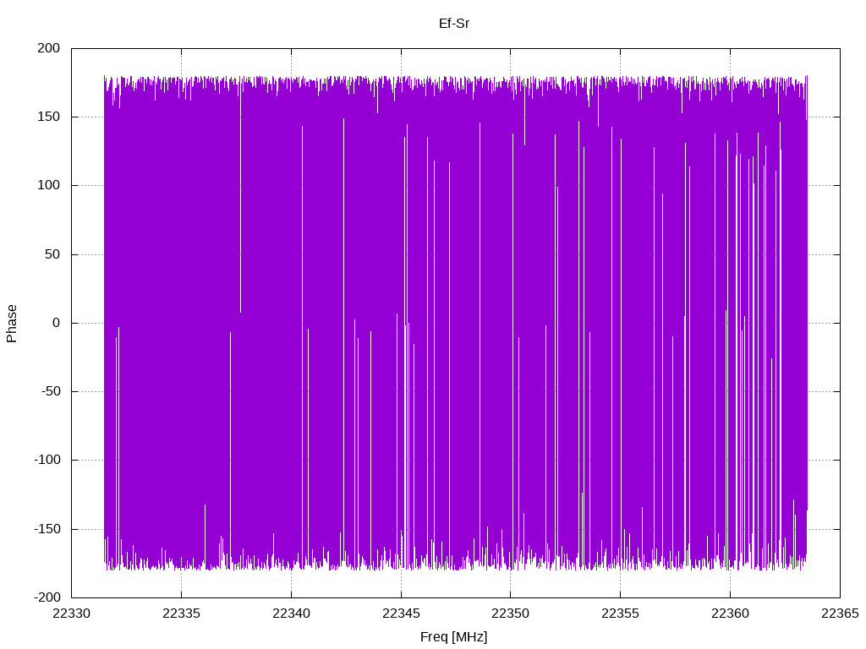Click the x-axis tick label 22345
Screen dimensions: 866x649
(401, 614)
